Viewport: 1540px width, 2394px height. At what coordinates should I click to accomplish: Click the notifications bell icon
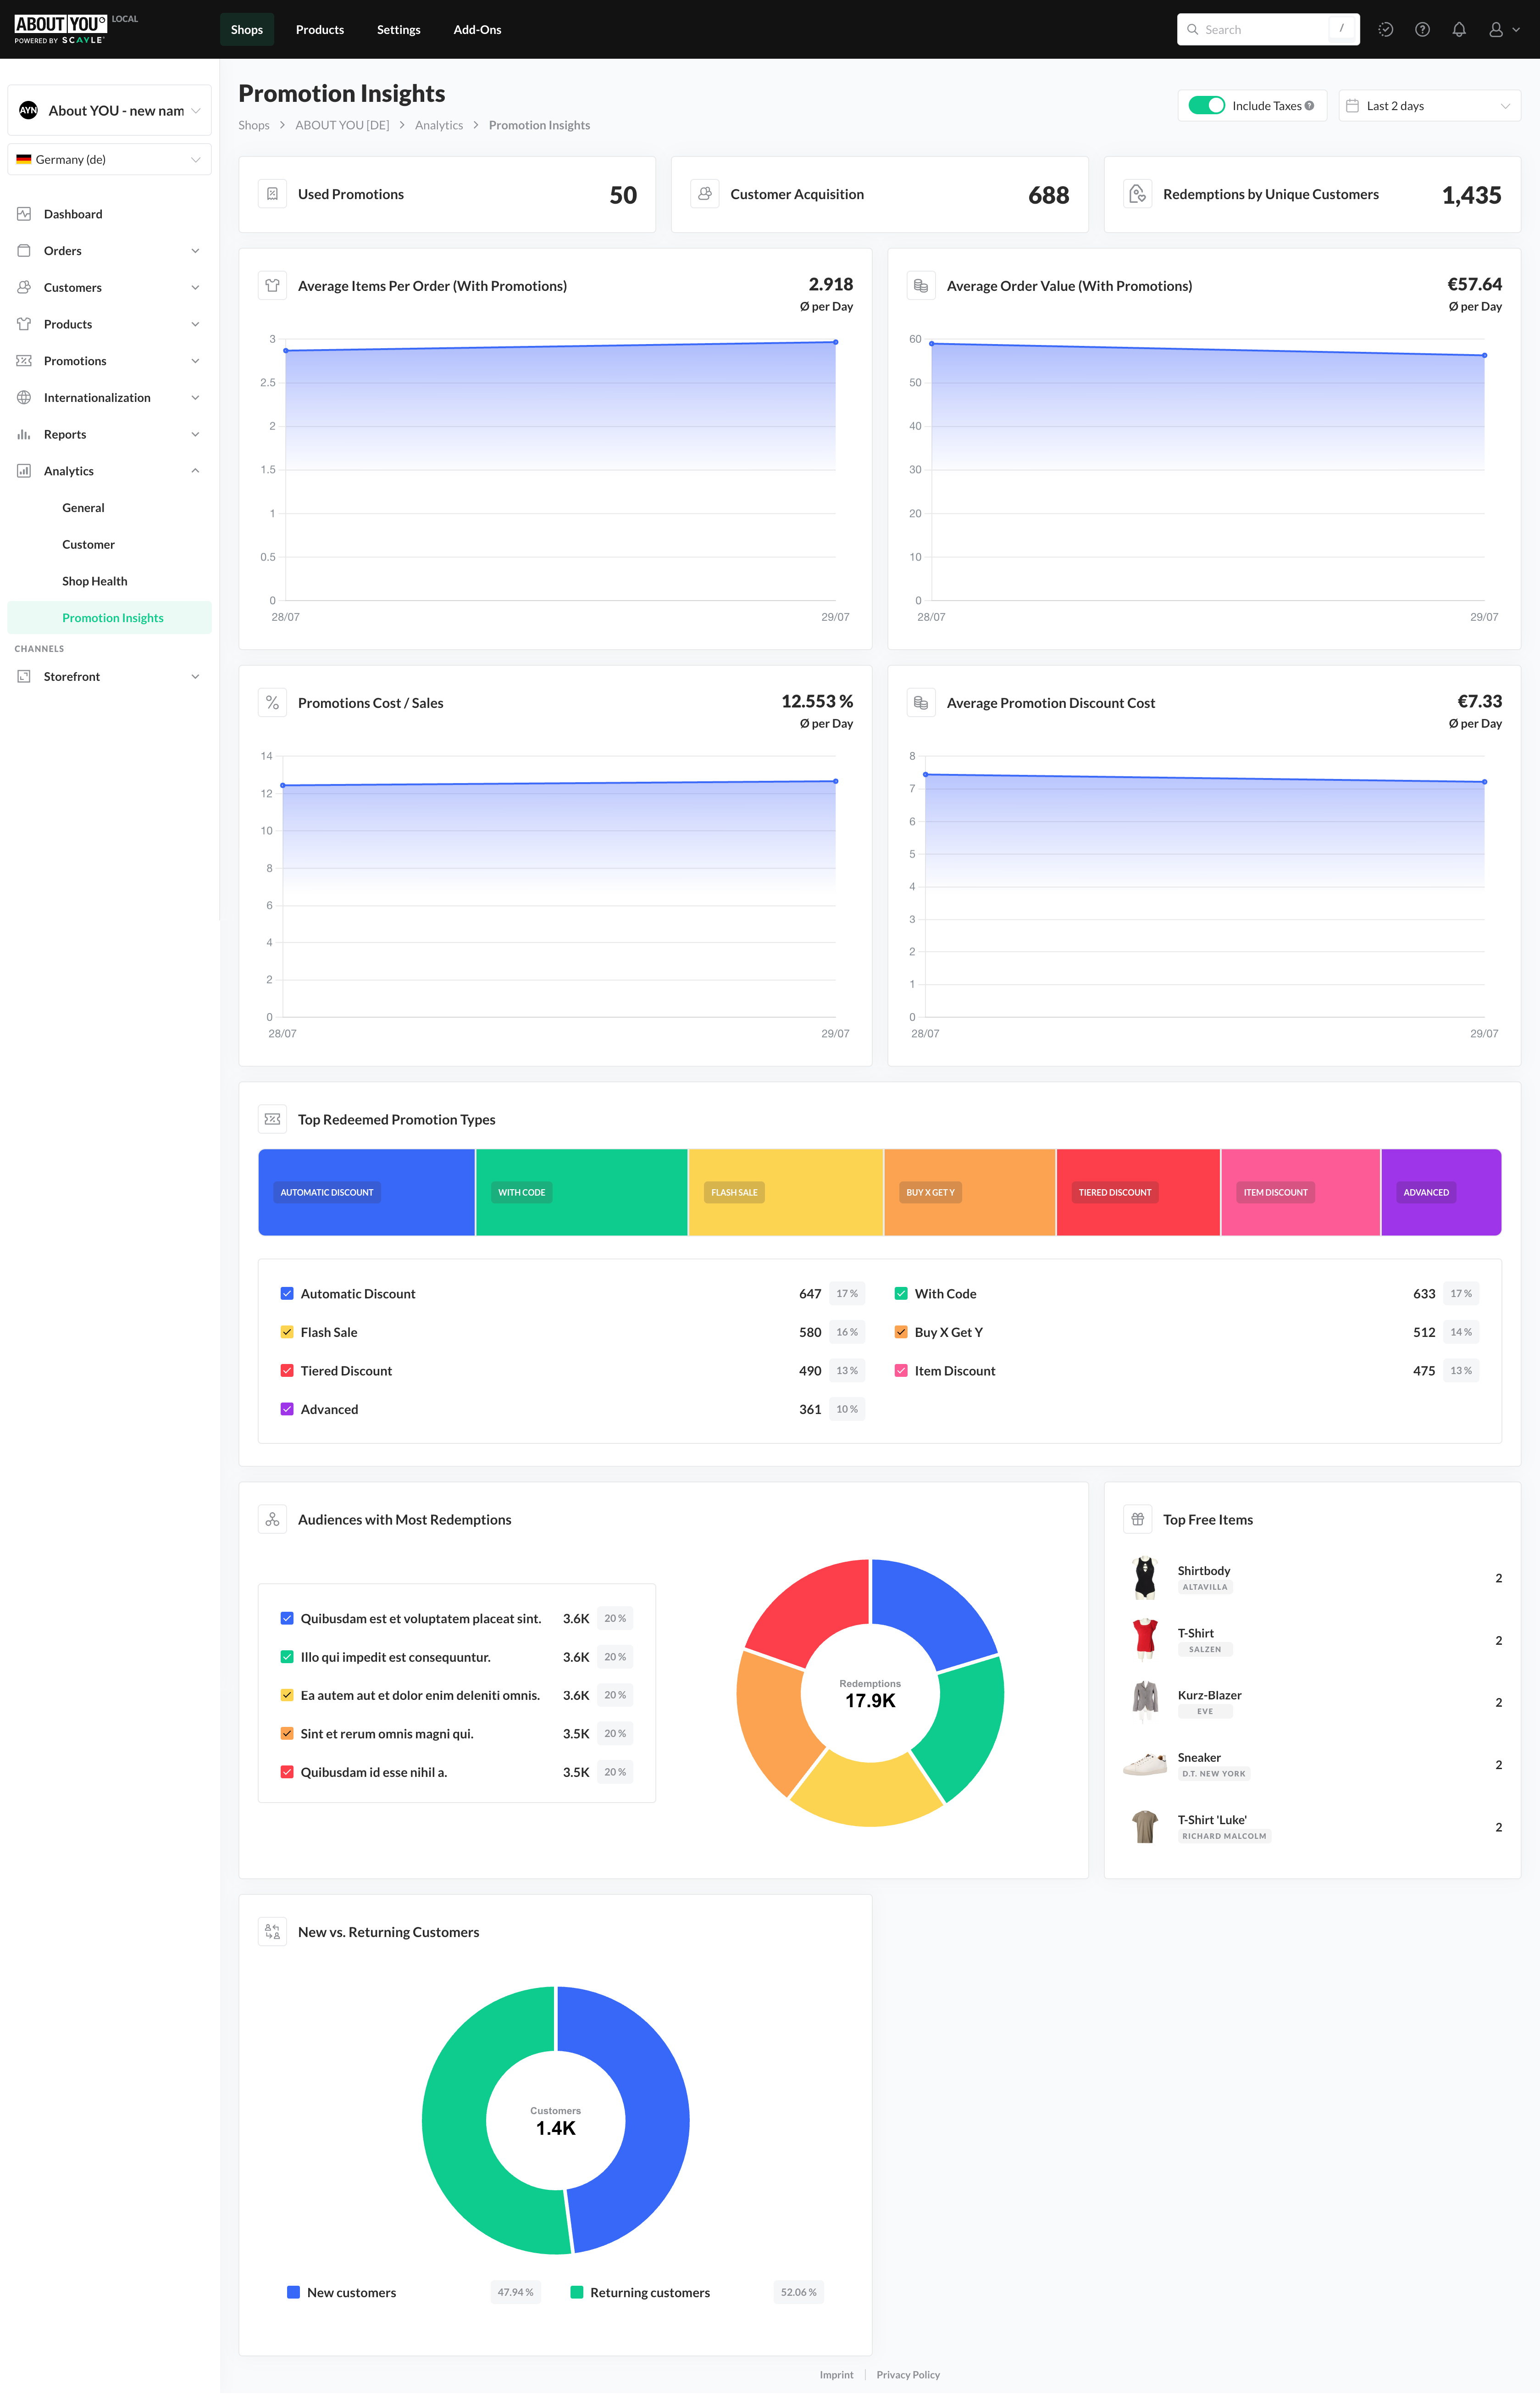1459,30
